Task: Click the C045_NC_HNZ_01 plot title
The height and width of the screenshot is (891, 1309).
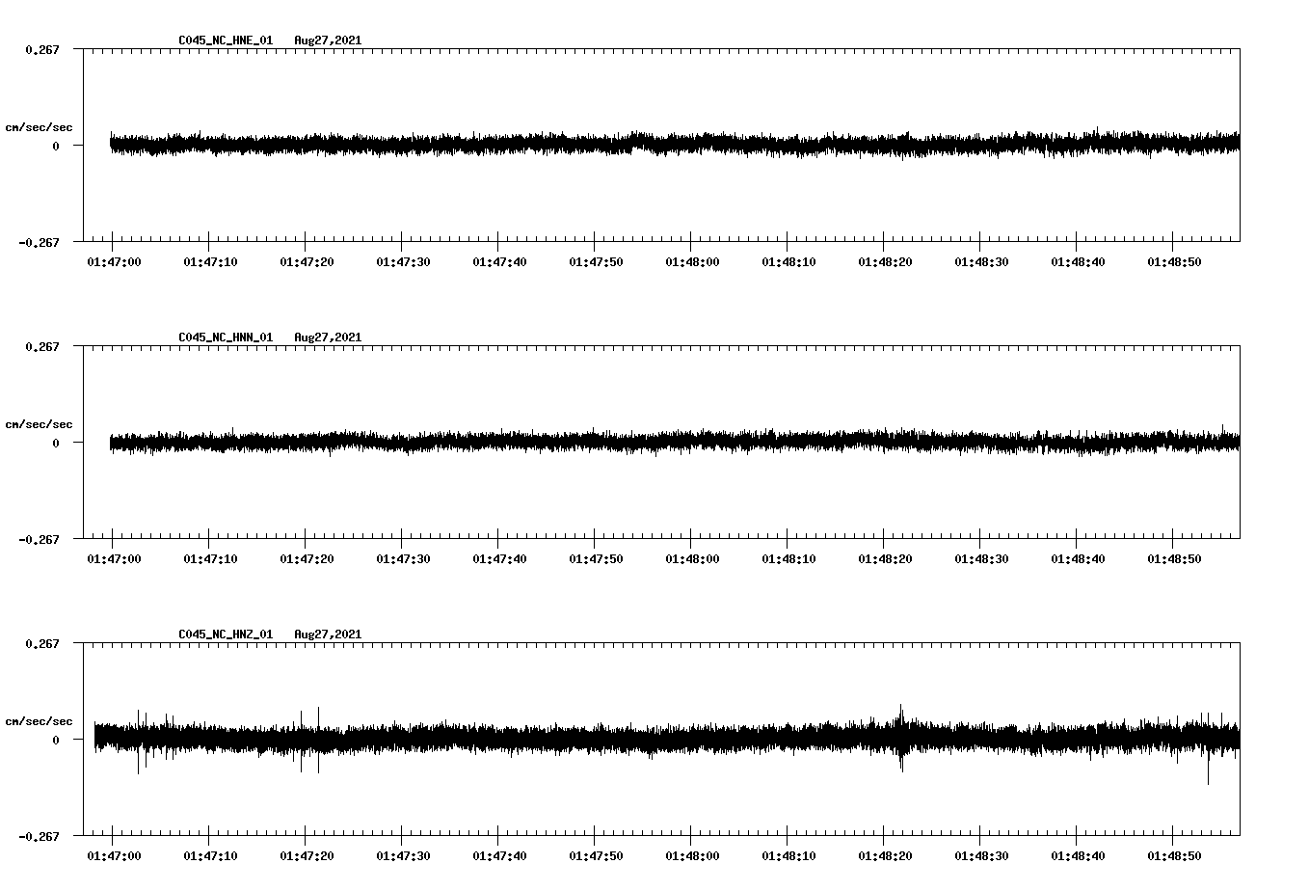Action: click(226, 634)
